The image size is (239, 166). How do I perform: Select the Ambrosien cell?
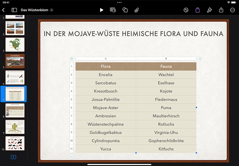[x=106, y=116]
